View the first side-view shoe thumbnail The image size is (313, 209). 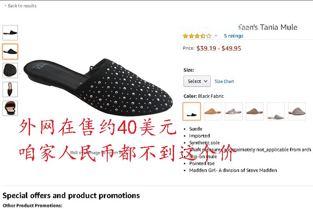[10, 33]
